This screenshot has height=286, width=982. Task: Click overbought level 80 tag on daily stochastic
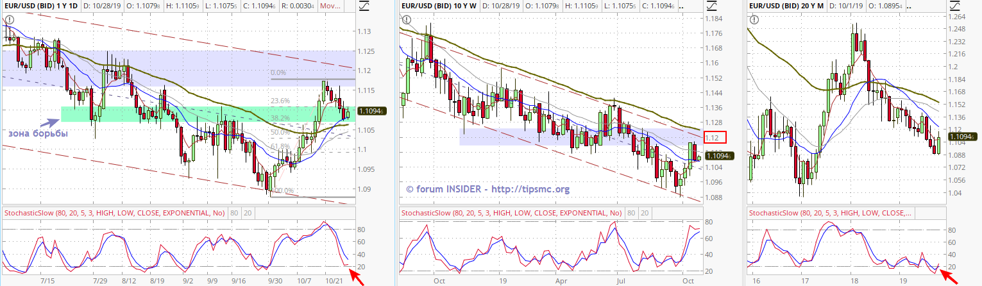click(x=234, y=213)
